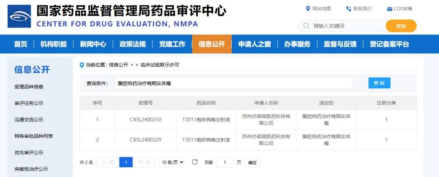Screen dimensions: 439x177
Task: Click acceptance number CXSL2400229
Action: [146, 140]
